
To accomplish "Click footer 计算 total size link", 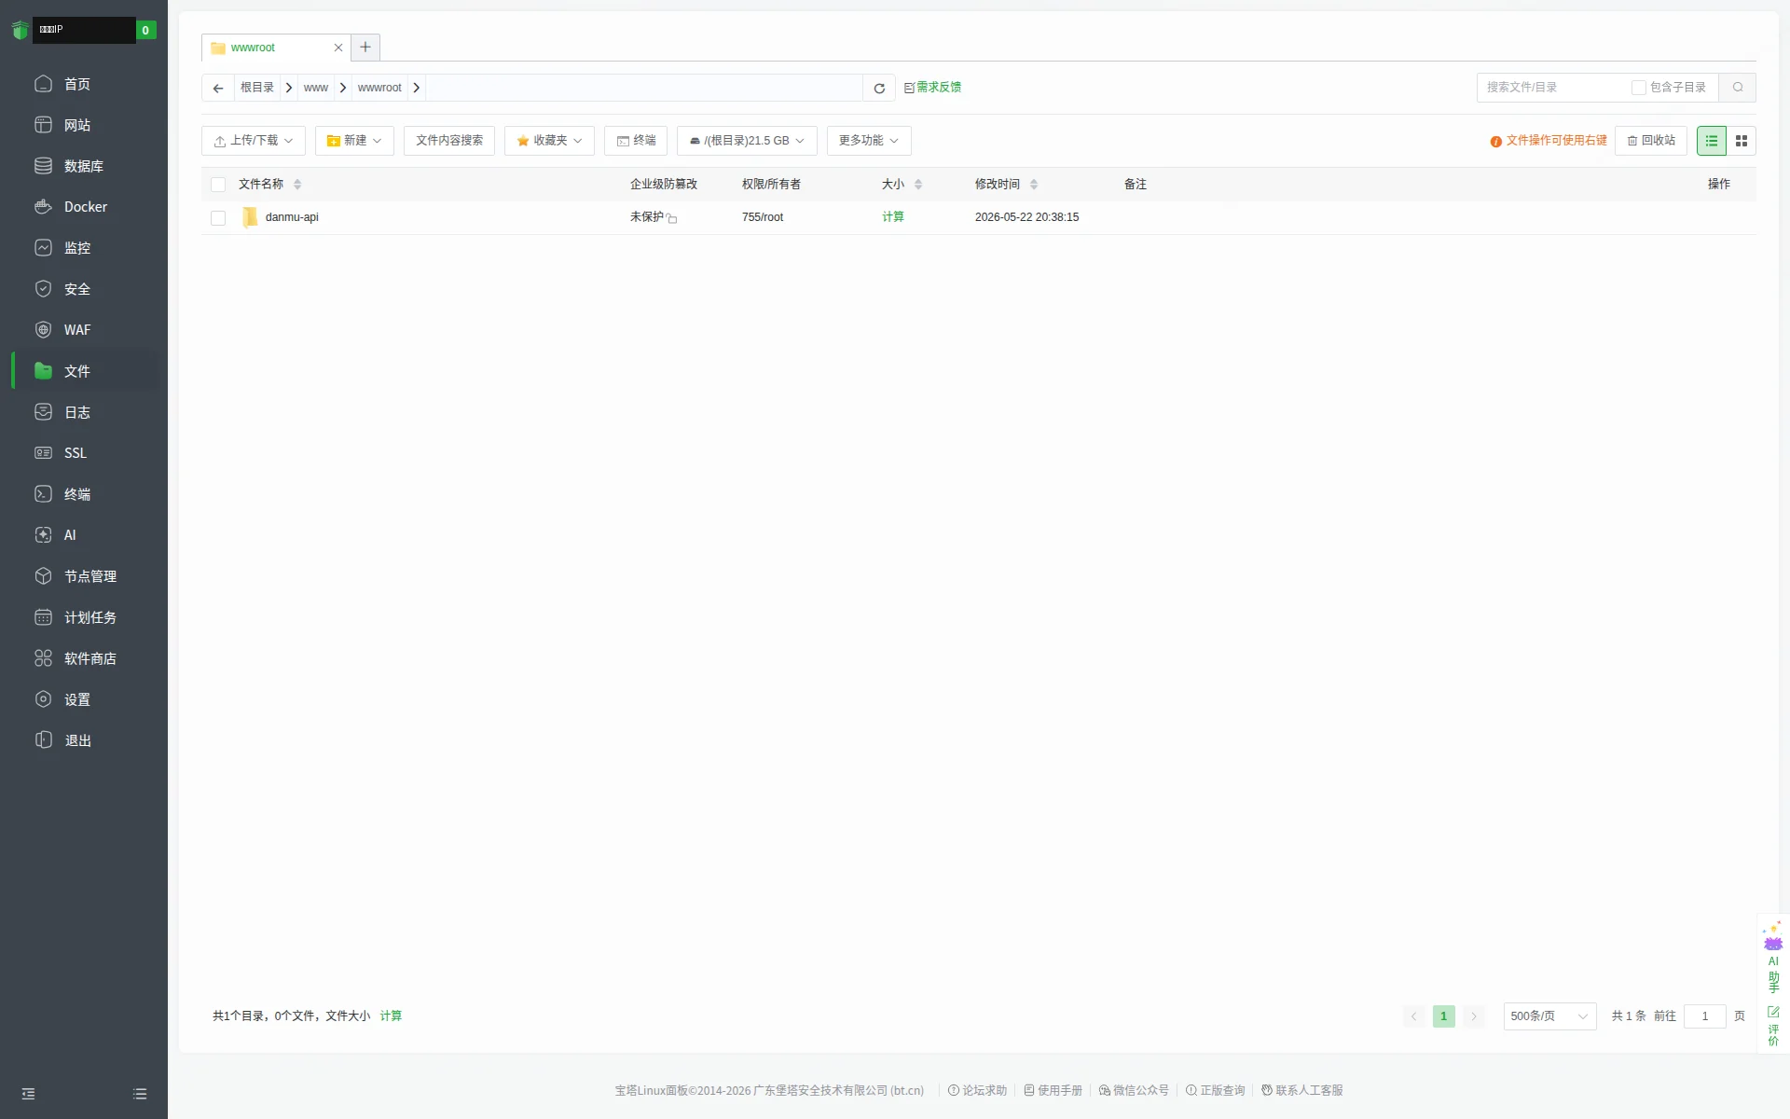I will pyautogui.click(x=391, y=1015).
